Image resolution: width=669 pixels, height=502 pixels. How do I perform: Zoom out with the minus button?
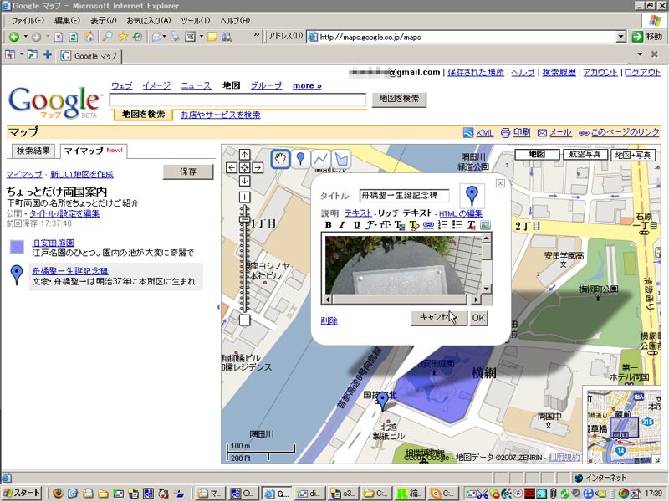(x=244, y=320)
